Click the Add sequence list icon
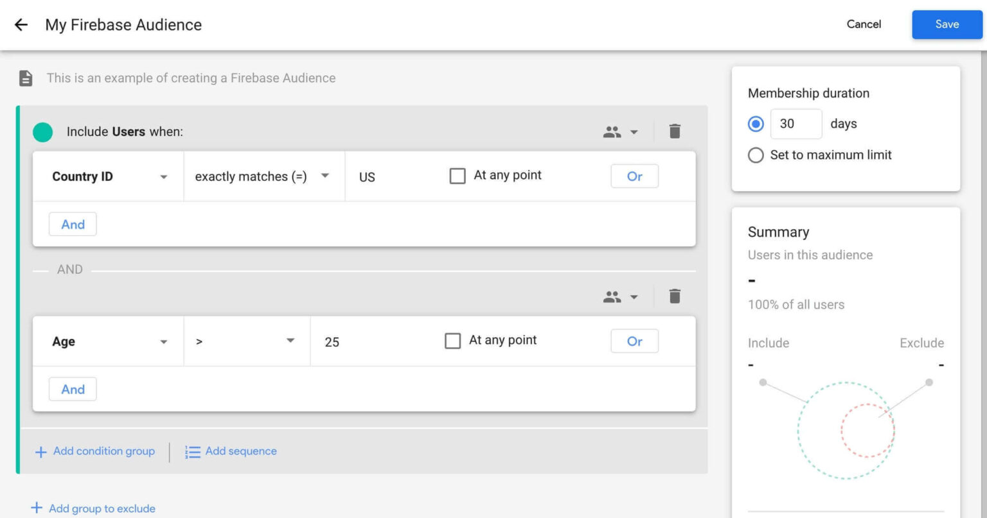This screenshot has width=987, height=518. click(192, 451)
